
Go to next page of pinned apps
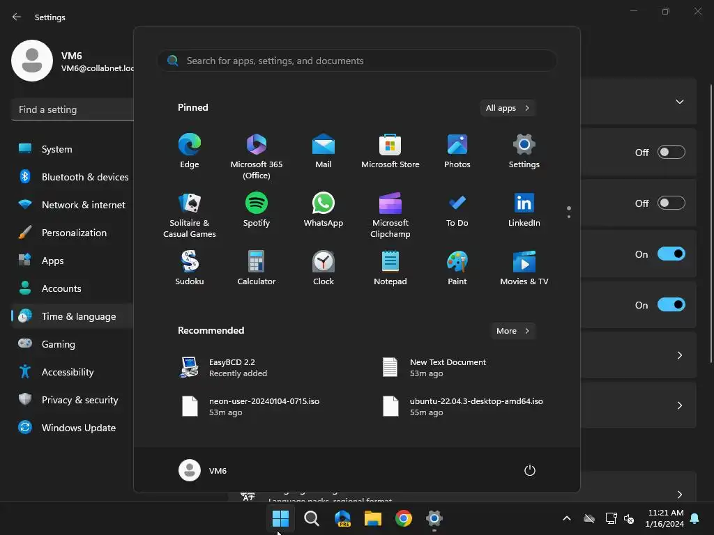569,217
